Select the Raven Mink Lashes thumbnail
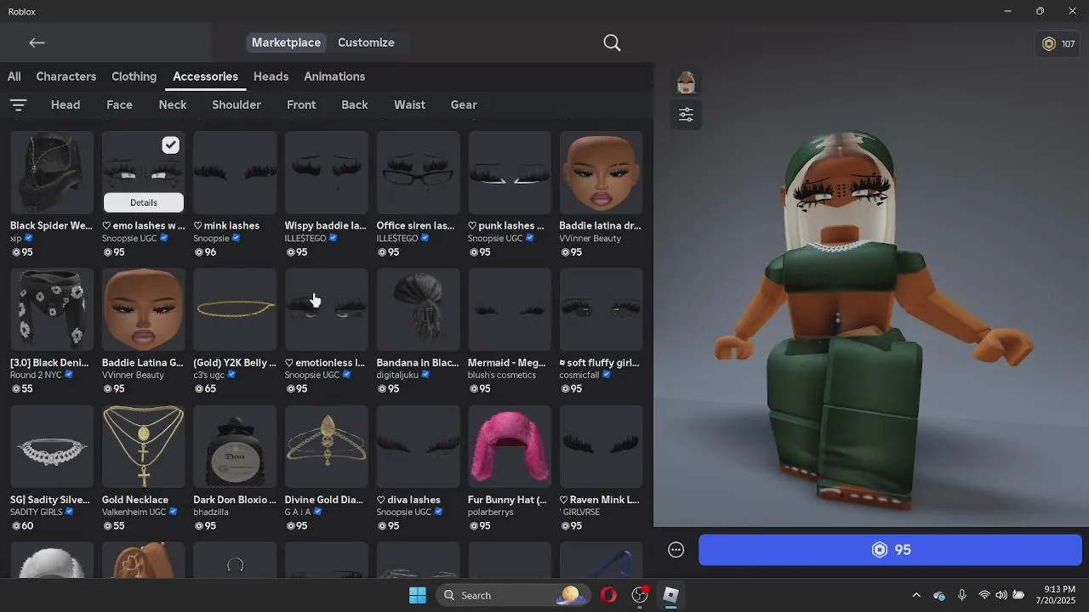 pyautogui.click(x=601, y=447)
